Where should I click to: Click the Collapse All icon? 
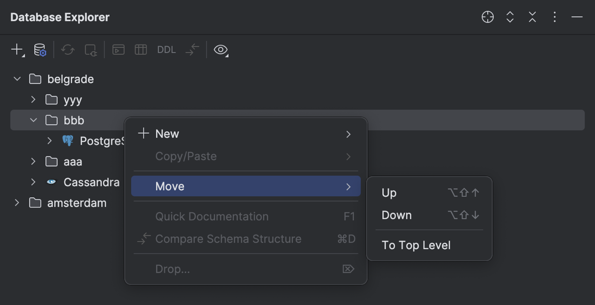[x=532, y=17]
